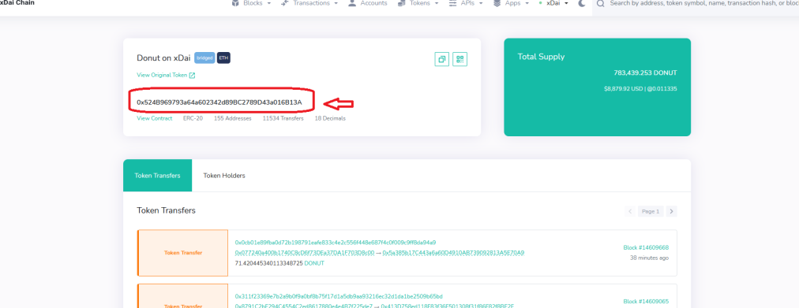799x308 pixels.
Task: Open the Tokens dropdown menu
Action: tap(418, 3)
